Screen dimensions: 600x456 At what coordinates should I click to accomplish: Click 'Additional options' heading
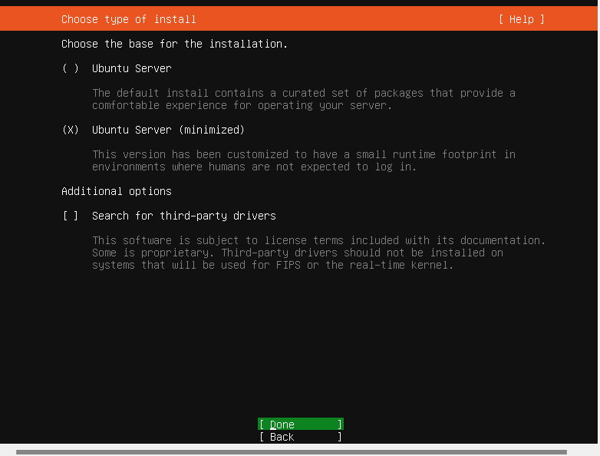click(x=117, y=191)
